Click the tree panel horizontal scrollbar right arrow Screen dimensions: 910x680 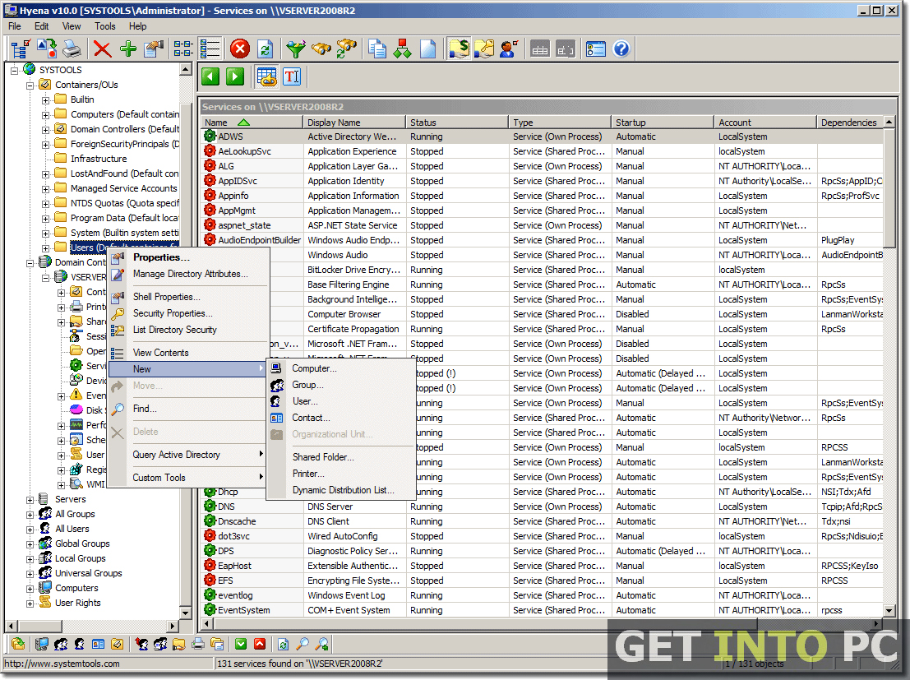173,626
